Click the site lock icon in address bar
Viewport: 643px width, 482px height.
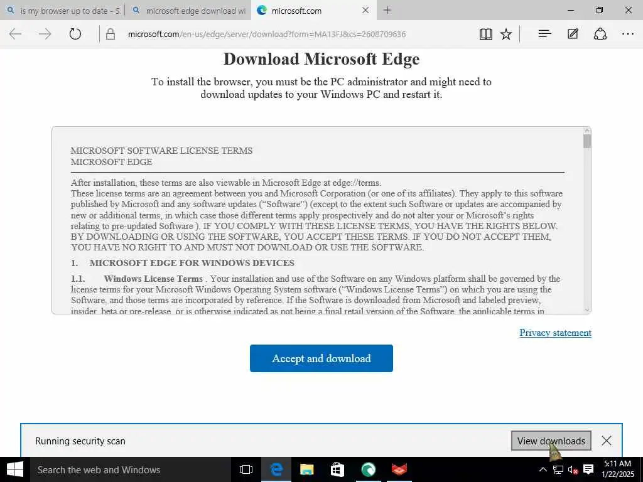pos(111,34)
